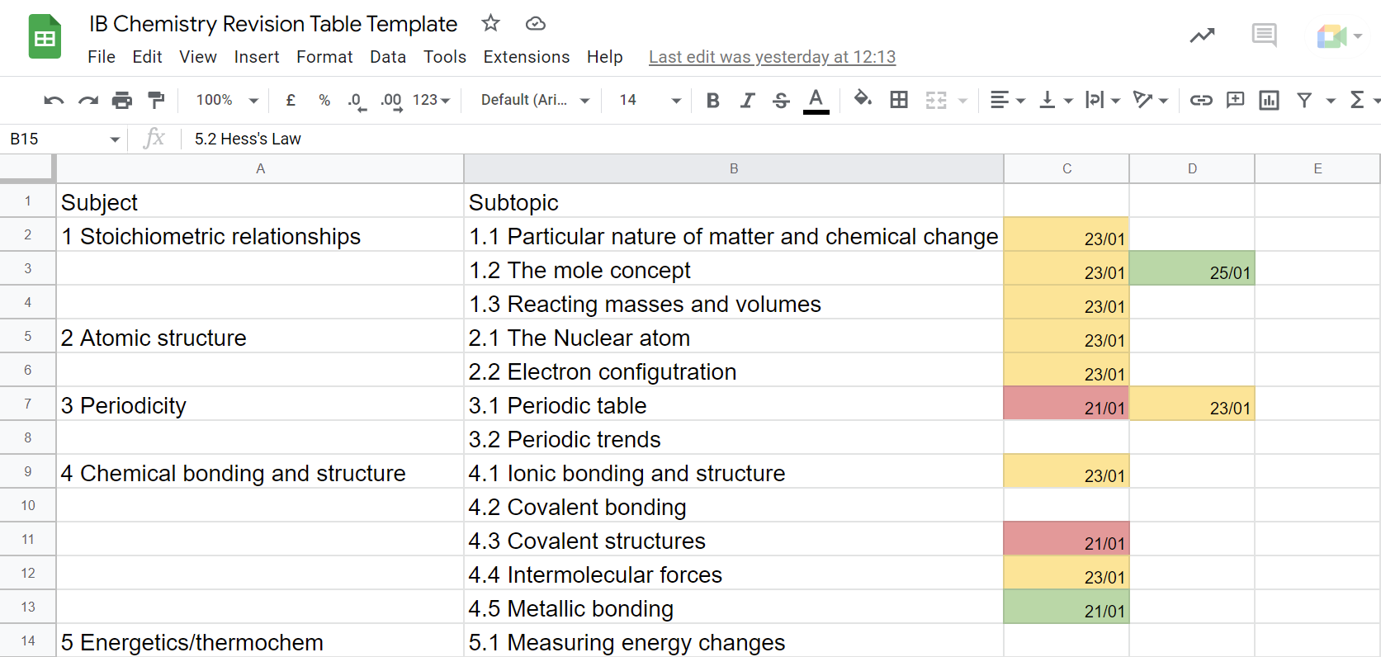Select cell '4.5 Metallic bonding'
This screenshot has width=1381, height=657.
(734, 607)
